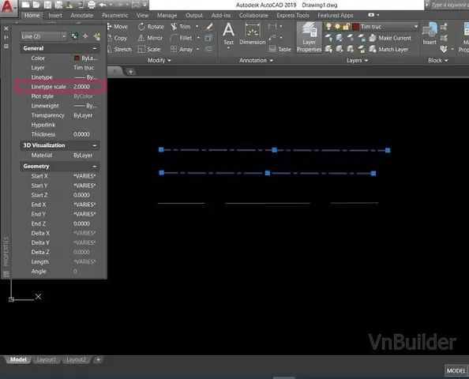Switch to the Layout1 tab
The height and width of the screenshot is (379, 469).
tap(47, 359)
